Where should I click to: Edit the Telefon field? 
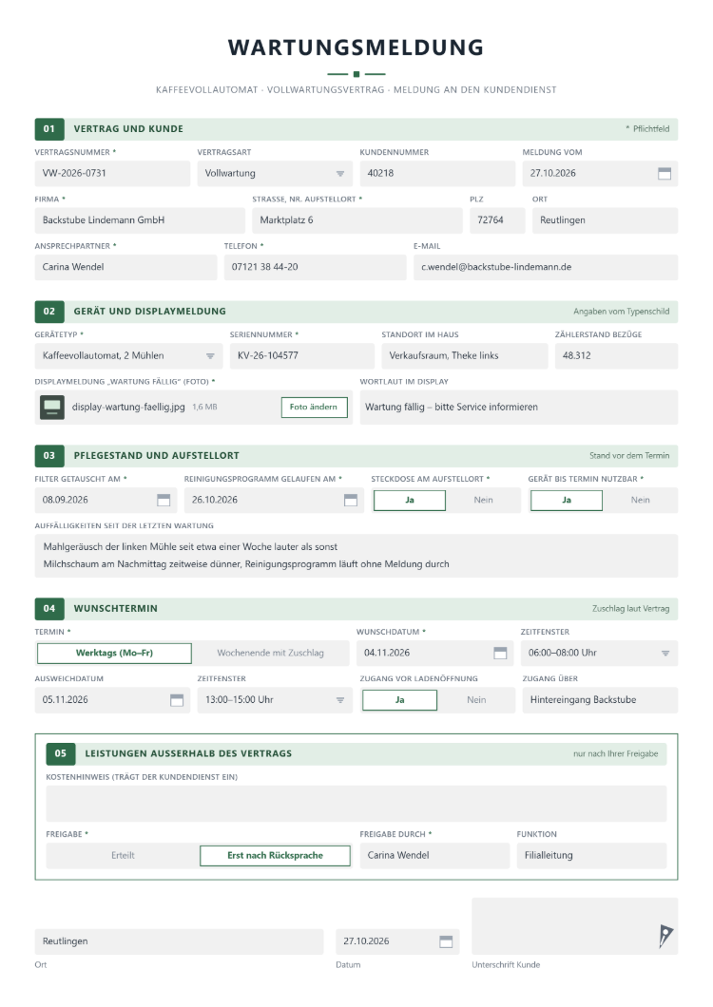click(x=315, y=267)
